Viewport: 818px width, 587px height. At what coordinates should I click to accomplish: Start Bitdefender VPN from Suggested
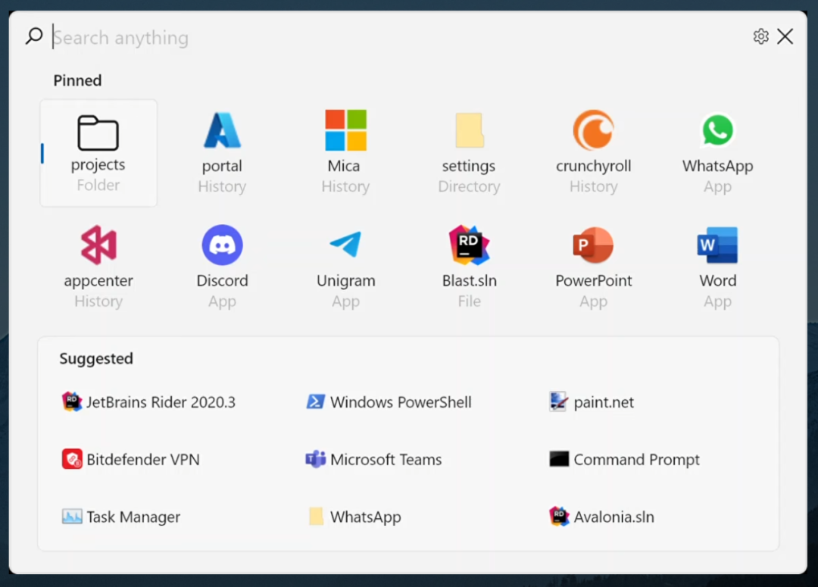tap(131, 459)
